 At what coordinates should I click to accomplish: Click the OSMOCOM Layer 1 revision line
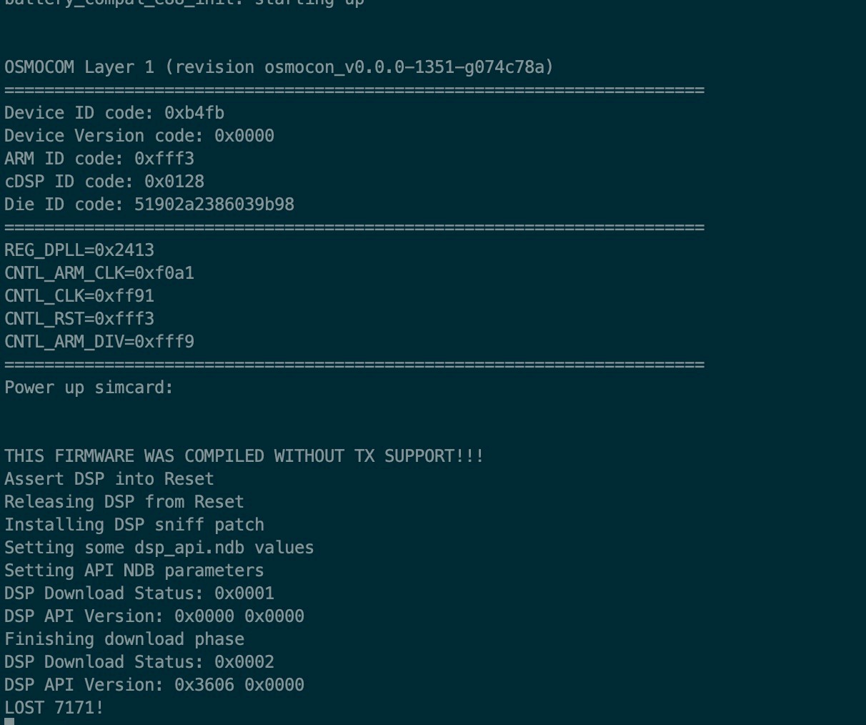279,67
